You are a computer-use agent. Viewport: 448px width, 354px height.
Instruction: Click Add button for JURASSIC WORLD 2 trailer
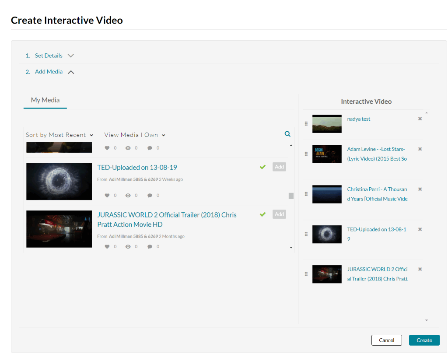point(279,214)
